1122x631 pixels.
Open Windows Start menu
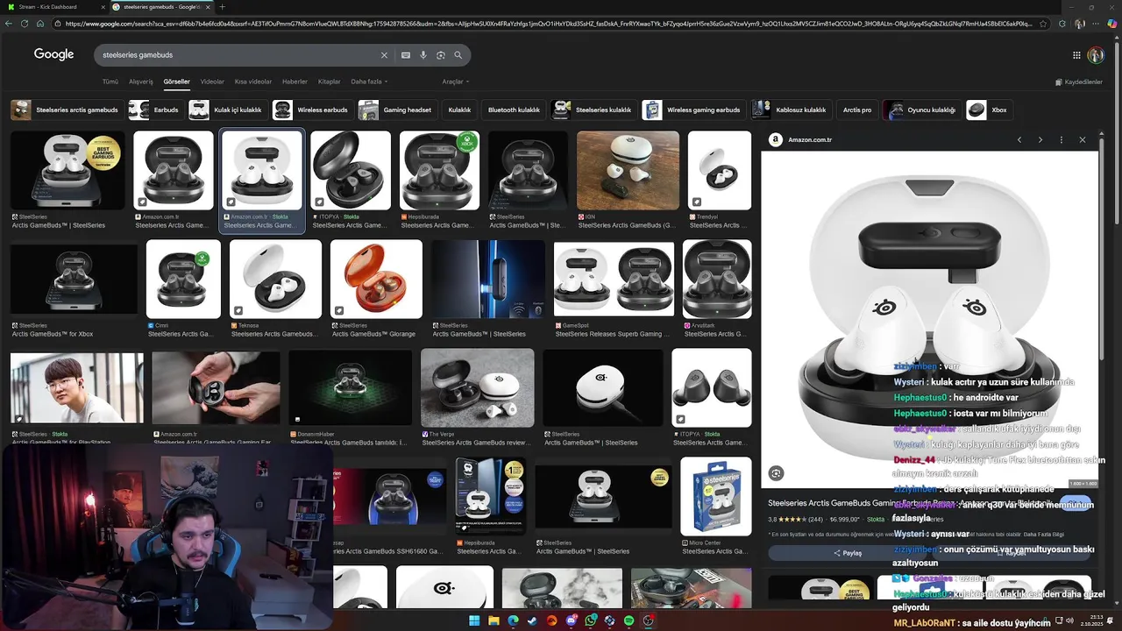[x=474, y=620]
